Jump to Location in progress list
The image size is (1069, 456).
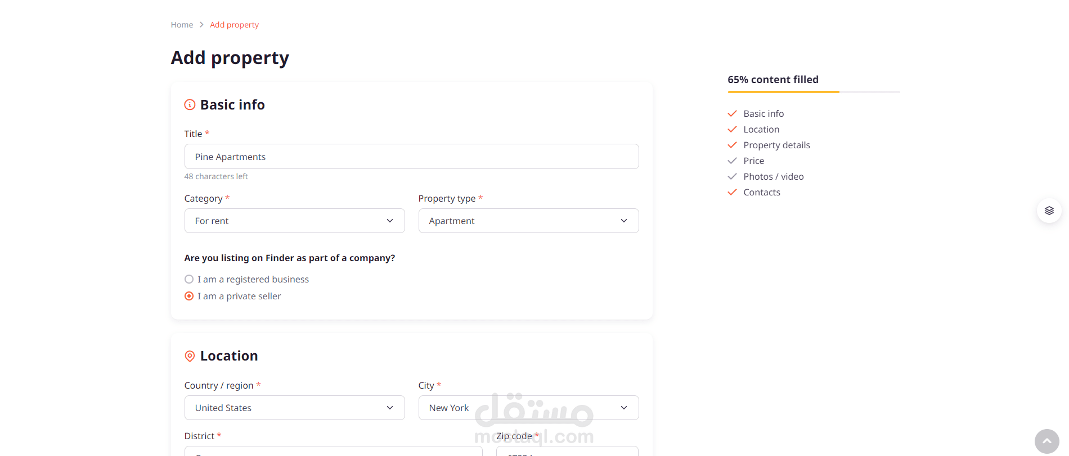tap(761, 129)
